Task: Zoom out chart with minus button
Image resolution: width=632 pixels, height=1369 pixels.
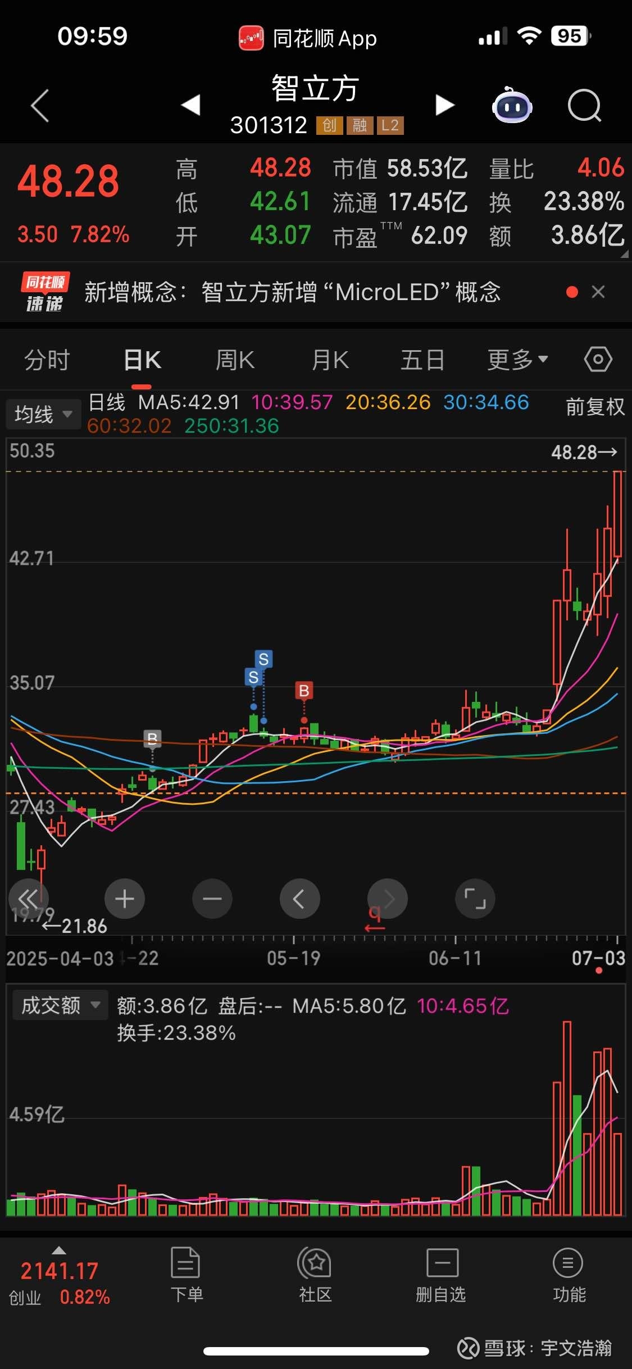Action: click(212, 899)
